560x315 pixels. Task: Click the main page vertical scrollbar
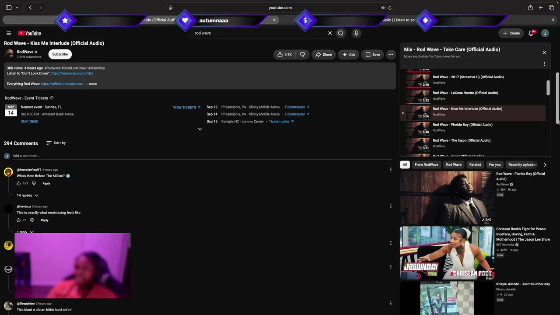pos(557,98)
